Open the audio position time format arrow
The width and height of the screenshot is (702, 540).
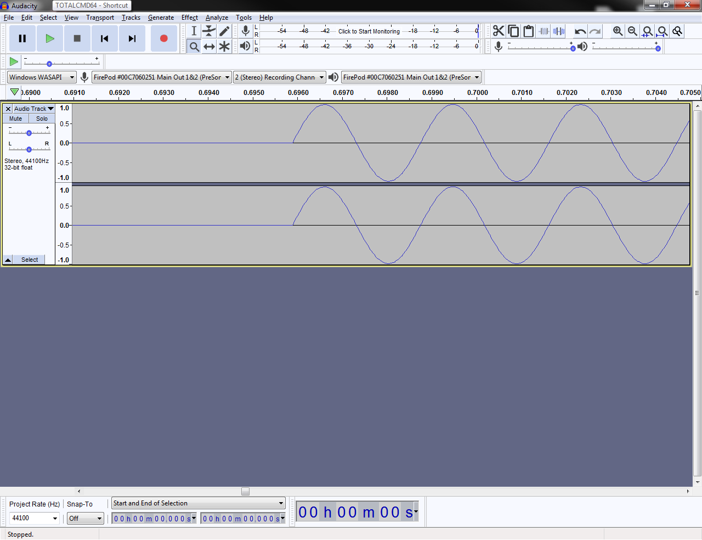pos(416,511)
